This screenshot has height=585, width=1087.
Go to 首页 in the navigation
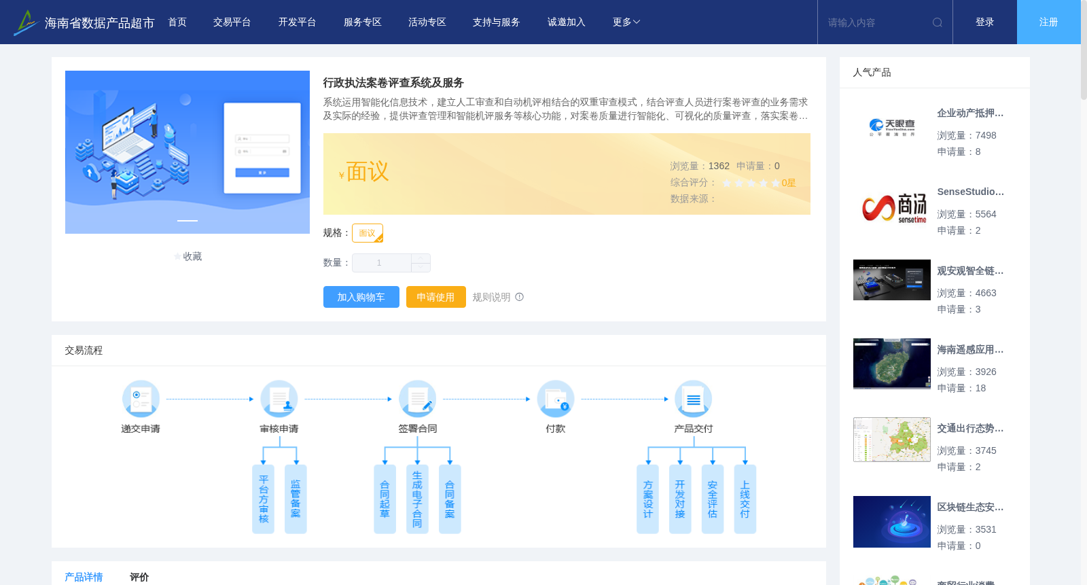pyautogui.click(x=177, y=22)
